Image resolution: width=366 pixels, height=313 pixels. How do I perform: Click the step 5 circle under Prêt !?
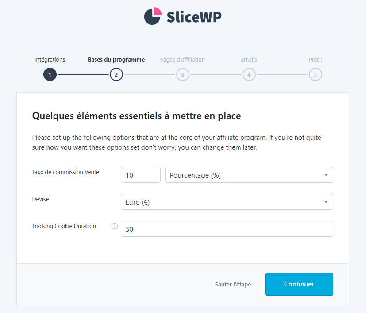[x=315, y=74]
